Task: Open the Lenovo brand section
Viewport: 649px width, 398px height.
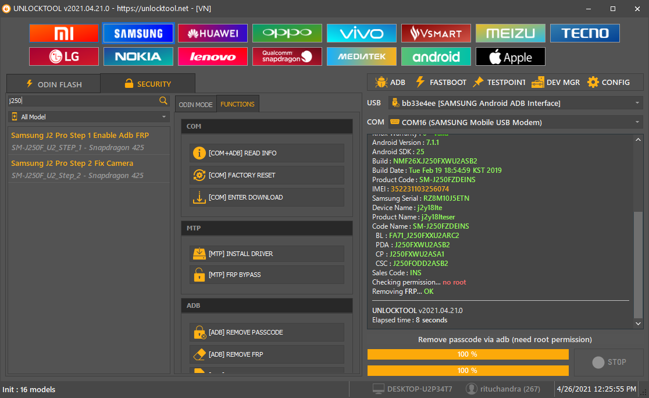Action: (x=213, y=56)
